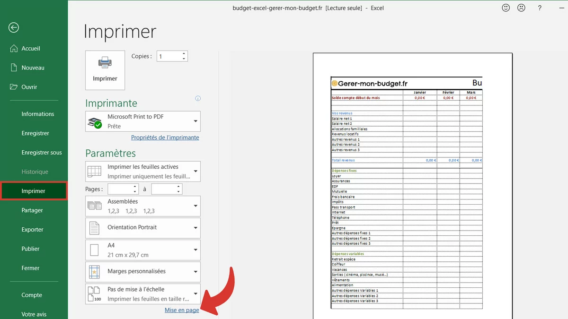568x319 pixels.
Task: Click the Ouvrir folder icon
Action: [x=14, y=87]
